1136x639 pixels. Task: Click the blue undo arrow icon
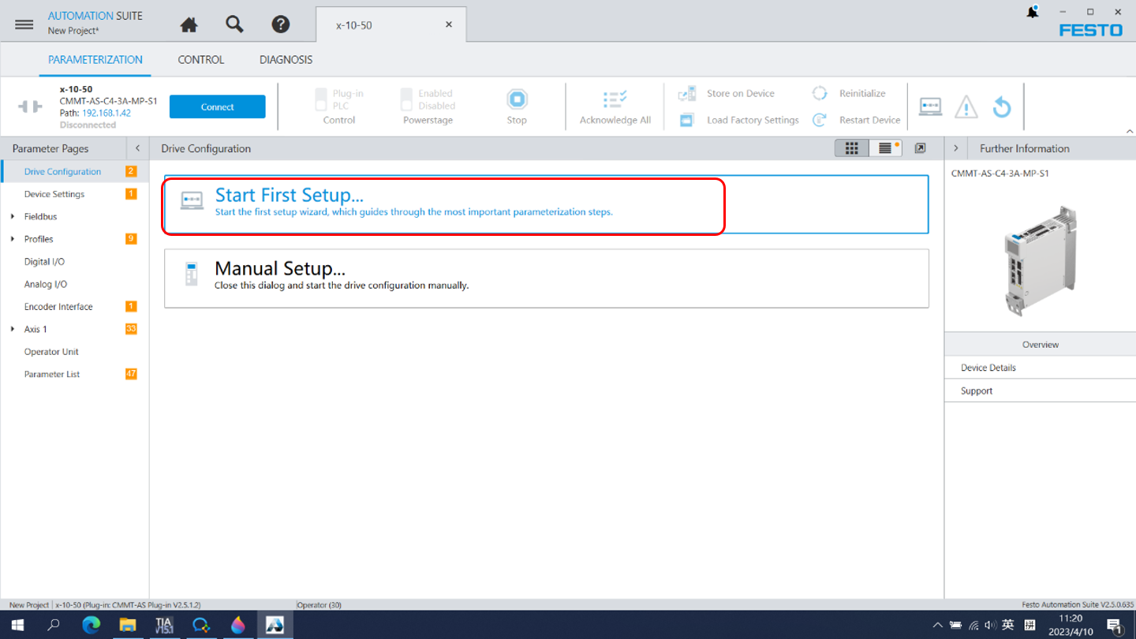[x=1002, y=106]
